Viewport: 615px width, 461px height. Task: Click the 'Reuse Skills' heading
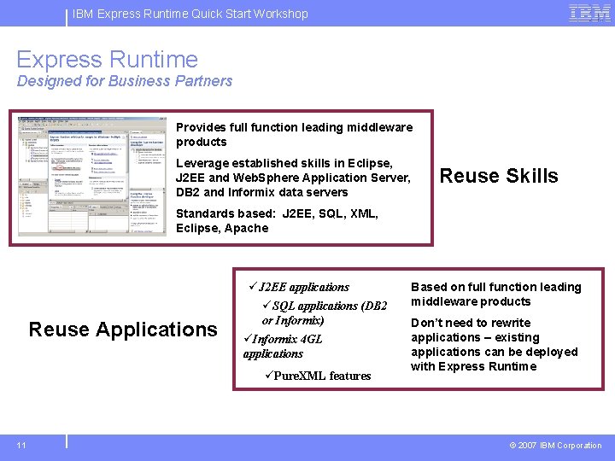click(x=499, y=176)
